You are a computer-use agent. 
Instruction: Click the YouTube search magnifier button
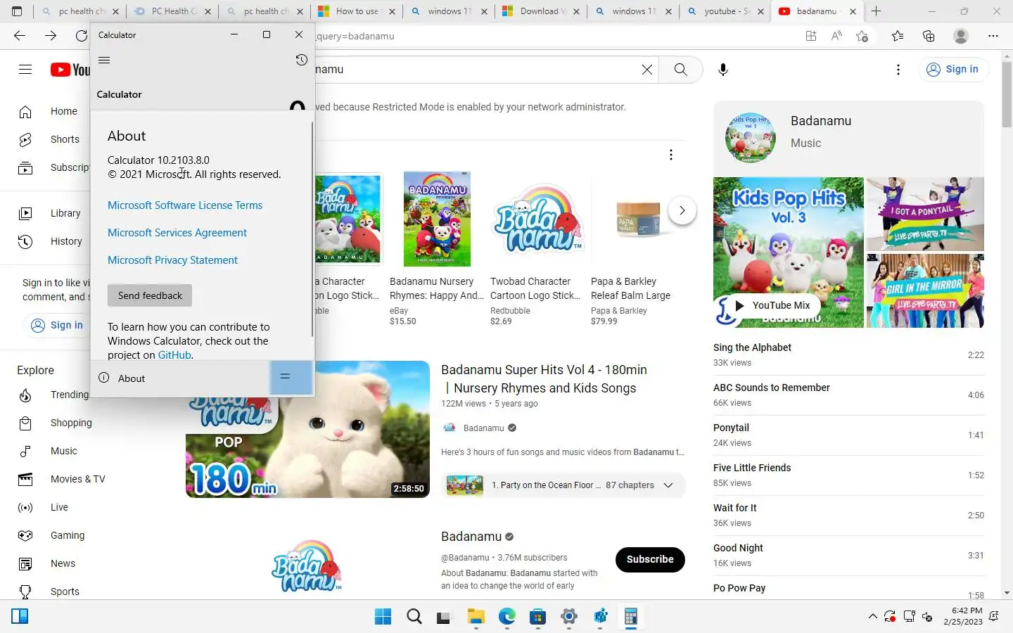[x=680, y=69]
